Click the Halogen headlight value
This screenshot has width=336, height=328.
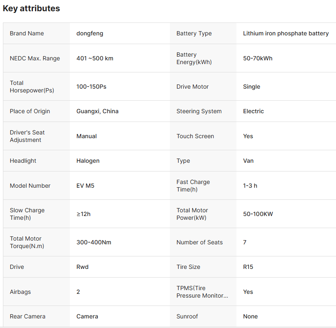(x=88, y=161)
